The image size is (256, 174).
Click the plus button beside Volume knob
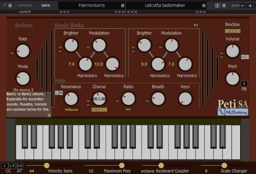point(243,57)
